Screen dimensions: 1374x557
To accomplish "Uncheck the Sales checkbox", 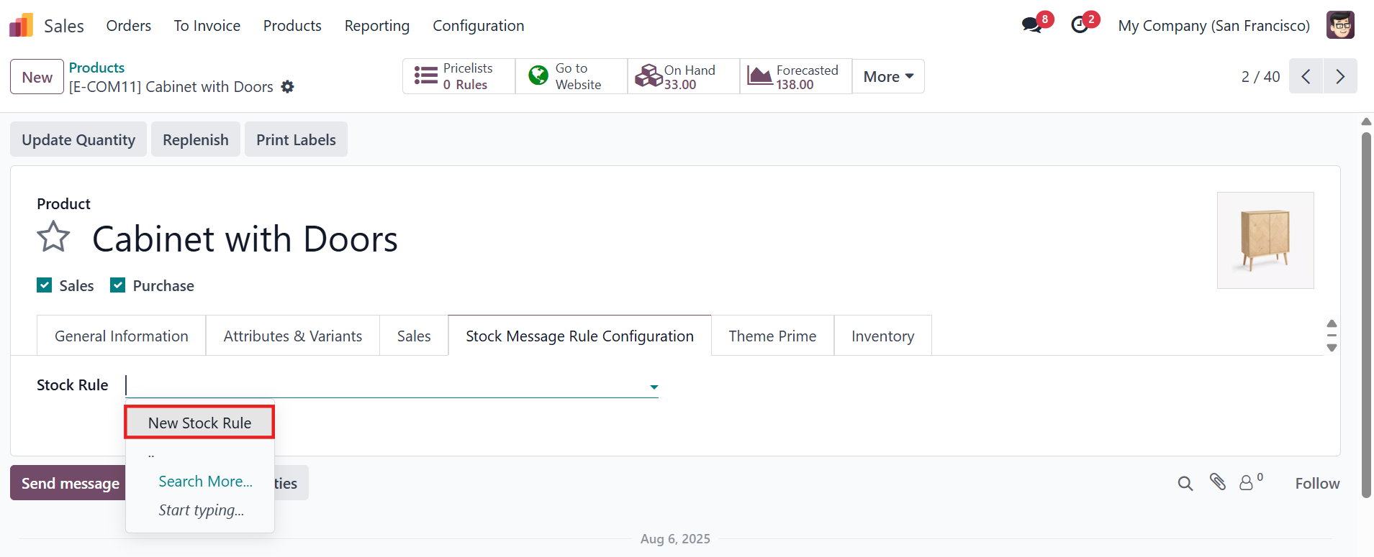I will click(45, 285).
